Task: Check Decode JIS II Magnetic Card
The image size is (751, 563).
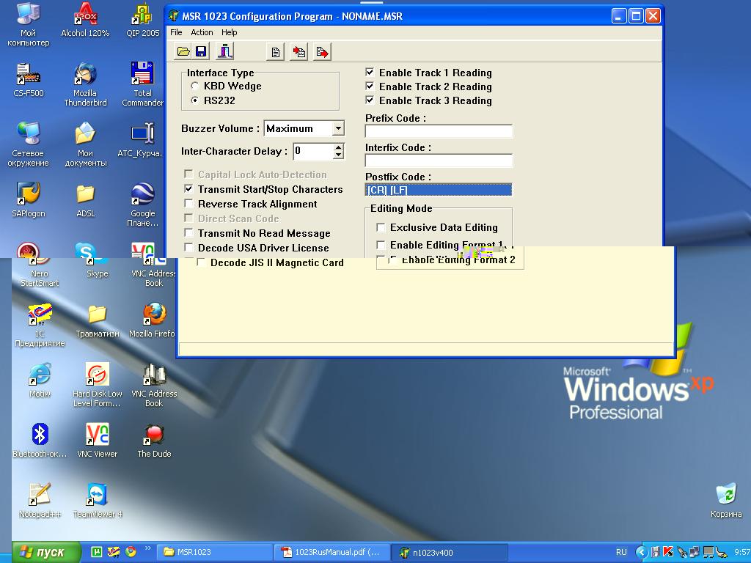Action: point(202,262)
